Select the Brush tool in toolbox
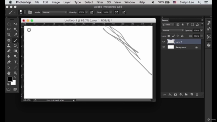217x122 pixels. 15,40
